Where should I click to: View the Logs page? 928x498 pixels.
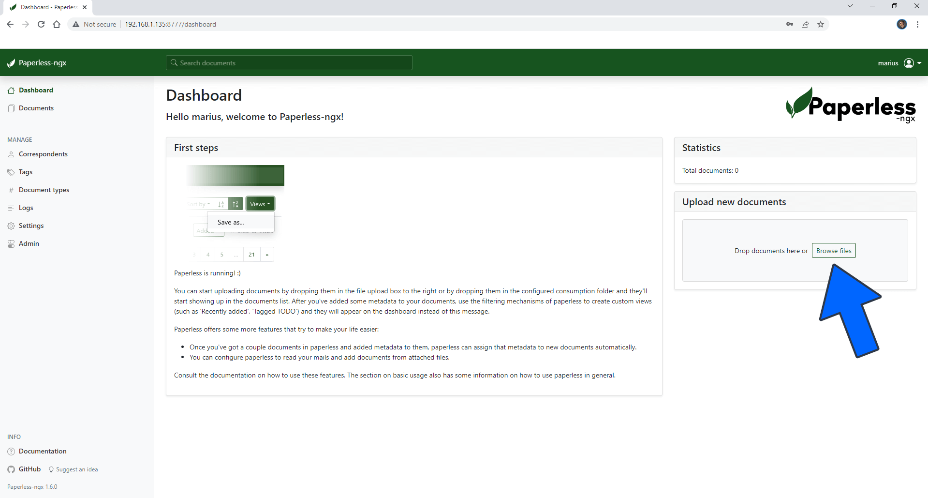pos(26,208)
